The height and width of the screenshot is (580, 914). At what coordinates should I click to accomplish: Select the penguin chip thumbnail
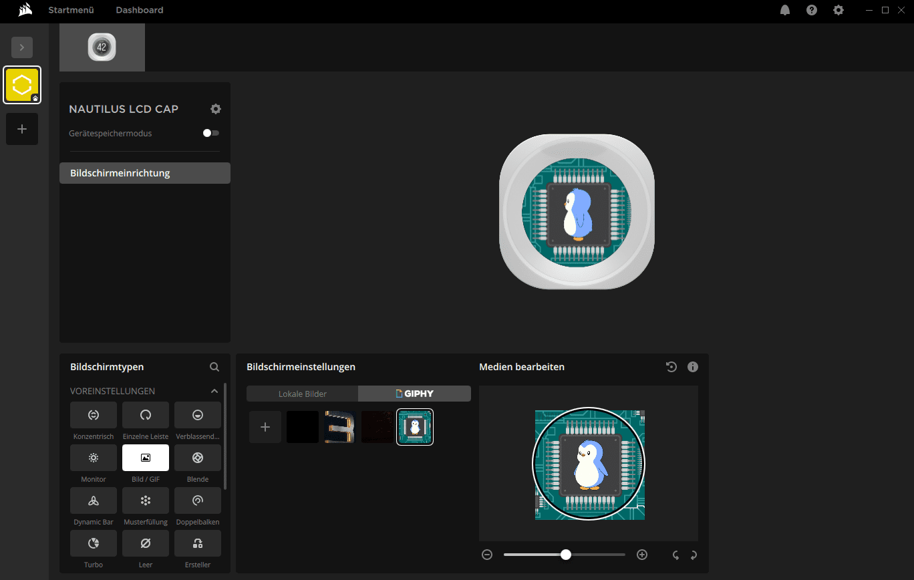tap(415, 427)
